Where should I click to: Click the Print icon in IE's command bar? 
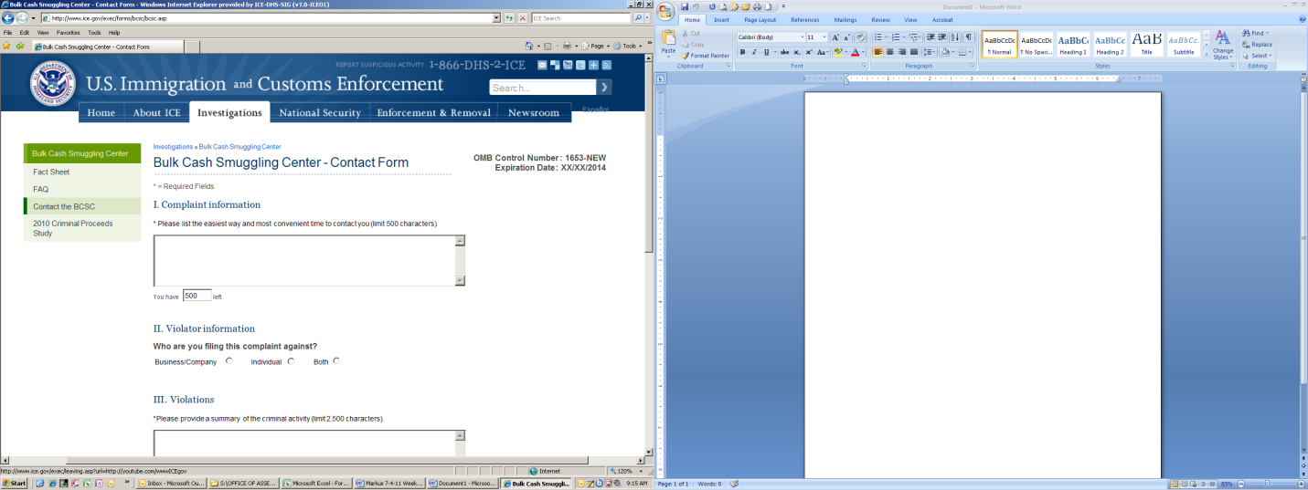coord(567,46)
